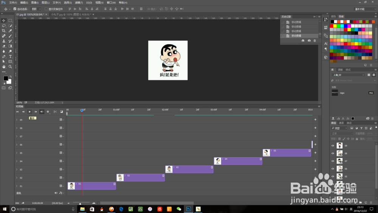Open the Character panel icon
Image resolution: width=378 pixels, height=213 pixels.
pos(326,44)
